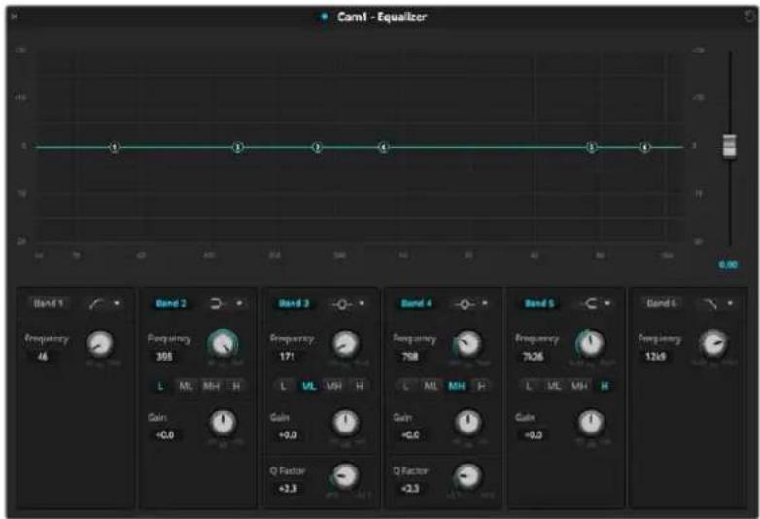Click Band 2 Gain knob

tap(223, 423)
